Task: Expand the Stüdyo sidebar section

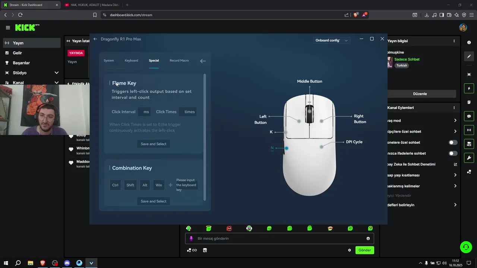Action: pos(57,73)
